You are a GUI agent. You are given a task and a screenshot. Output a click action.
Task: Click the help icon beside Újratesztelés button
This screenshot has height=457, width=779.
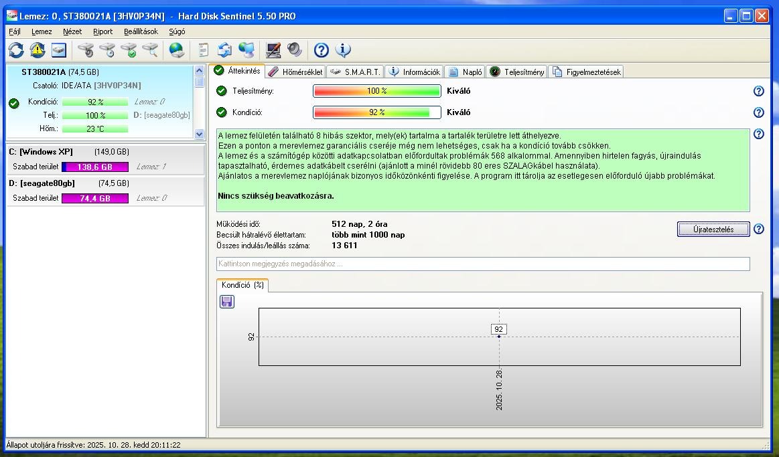(759, 230)
